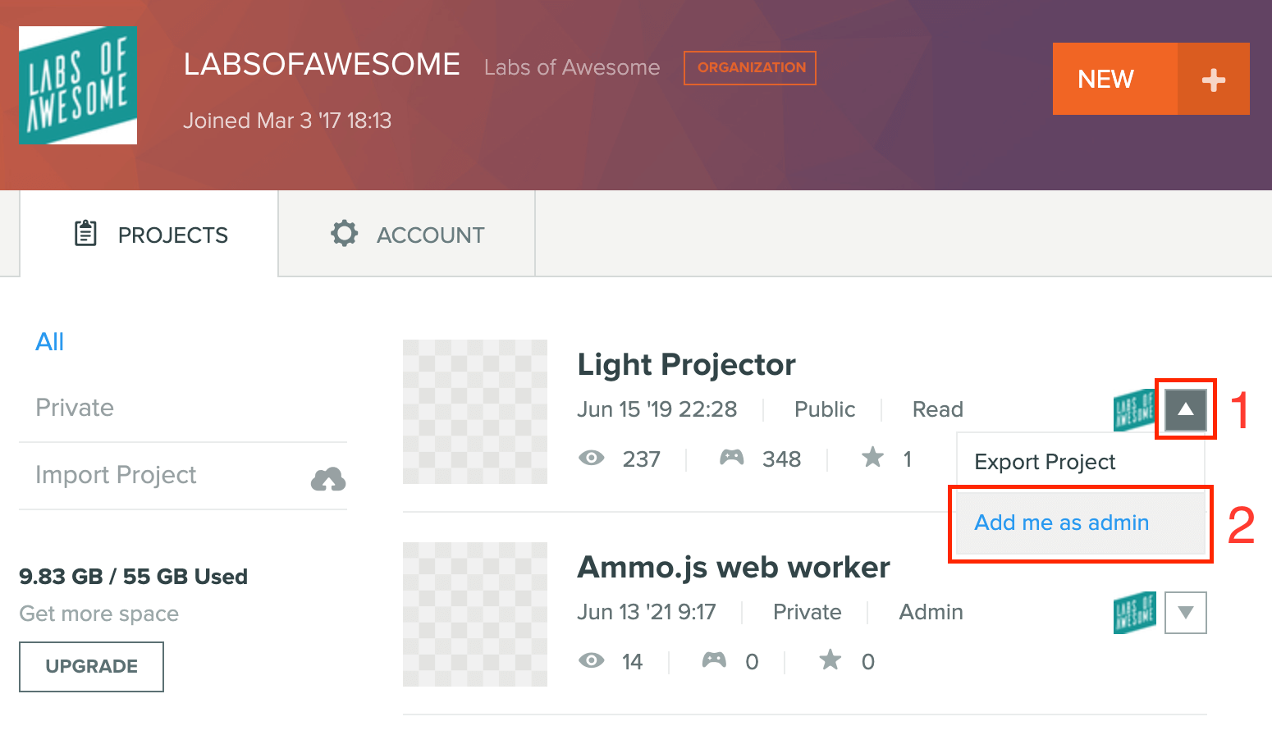The width and height of the screenshot is (1272, 735).
Task: Click the eye views icon on Ammo.js web worker
Action: [x=591, y=660]
